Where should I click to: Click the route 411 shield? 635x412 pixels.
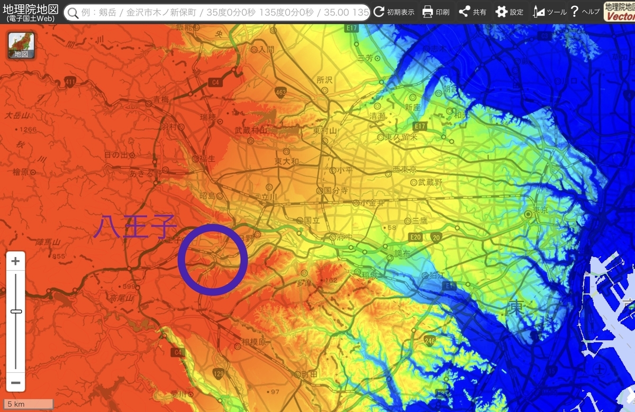tap(70, 81)
